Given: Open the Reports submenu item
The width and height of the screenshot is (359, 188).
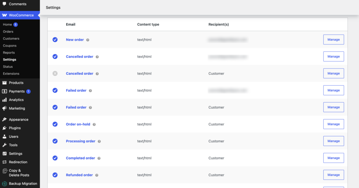Looking at the screenshot, I should pyautogui.click(x=9, y=52).
